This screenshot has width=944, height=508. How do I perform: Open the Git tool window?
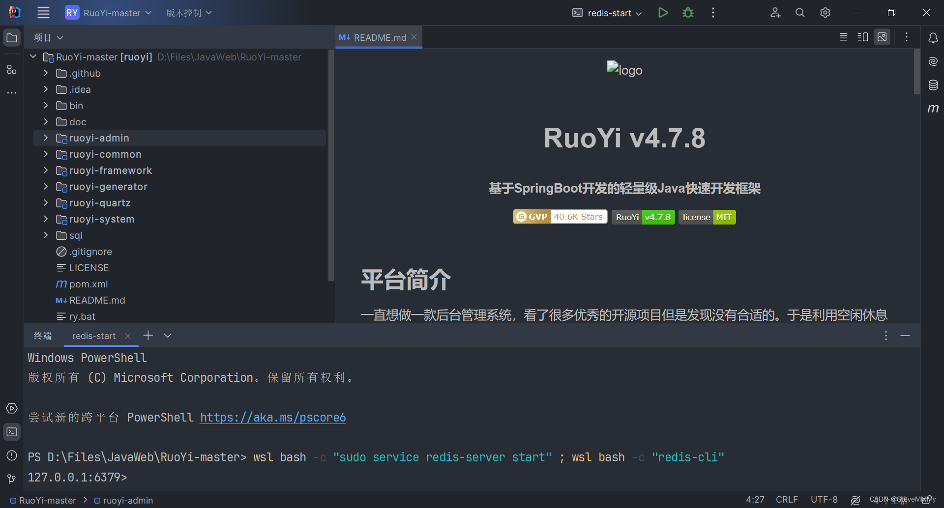point(12,479)
